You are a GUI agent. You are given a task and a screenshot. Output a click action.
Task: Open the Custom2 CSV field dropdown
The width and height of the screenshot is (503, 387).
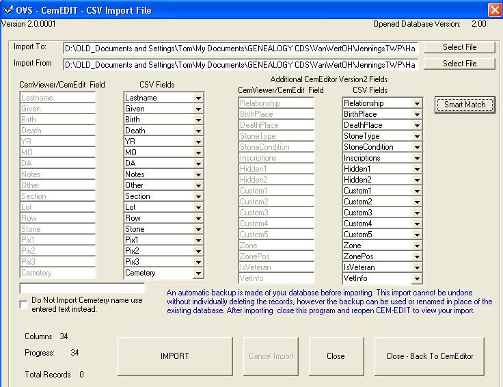[417, 202]
